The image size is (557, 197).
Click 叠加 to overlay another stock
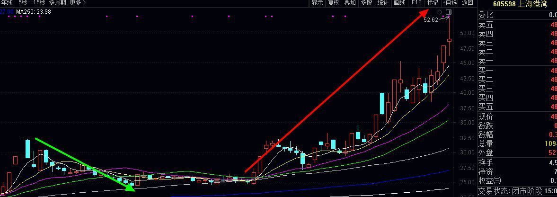[350, 3]
